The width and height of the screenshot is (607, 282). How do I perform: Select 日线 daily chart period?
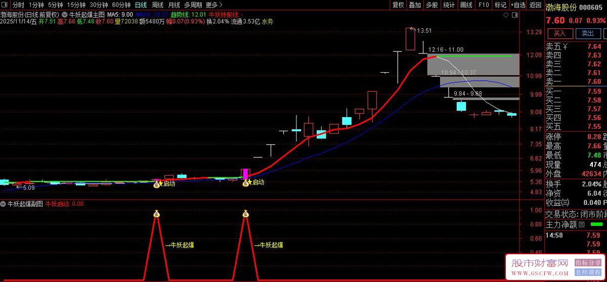click(141, 5)
